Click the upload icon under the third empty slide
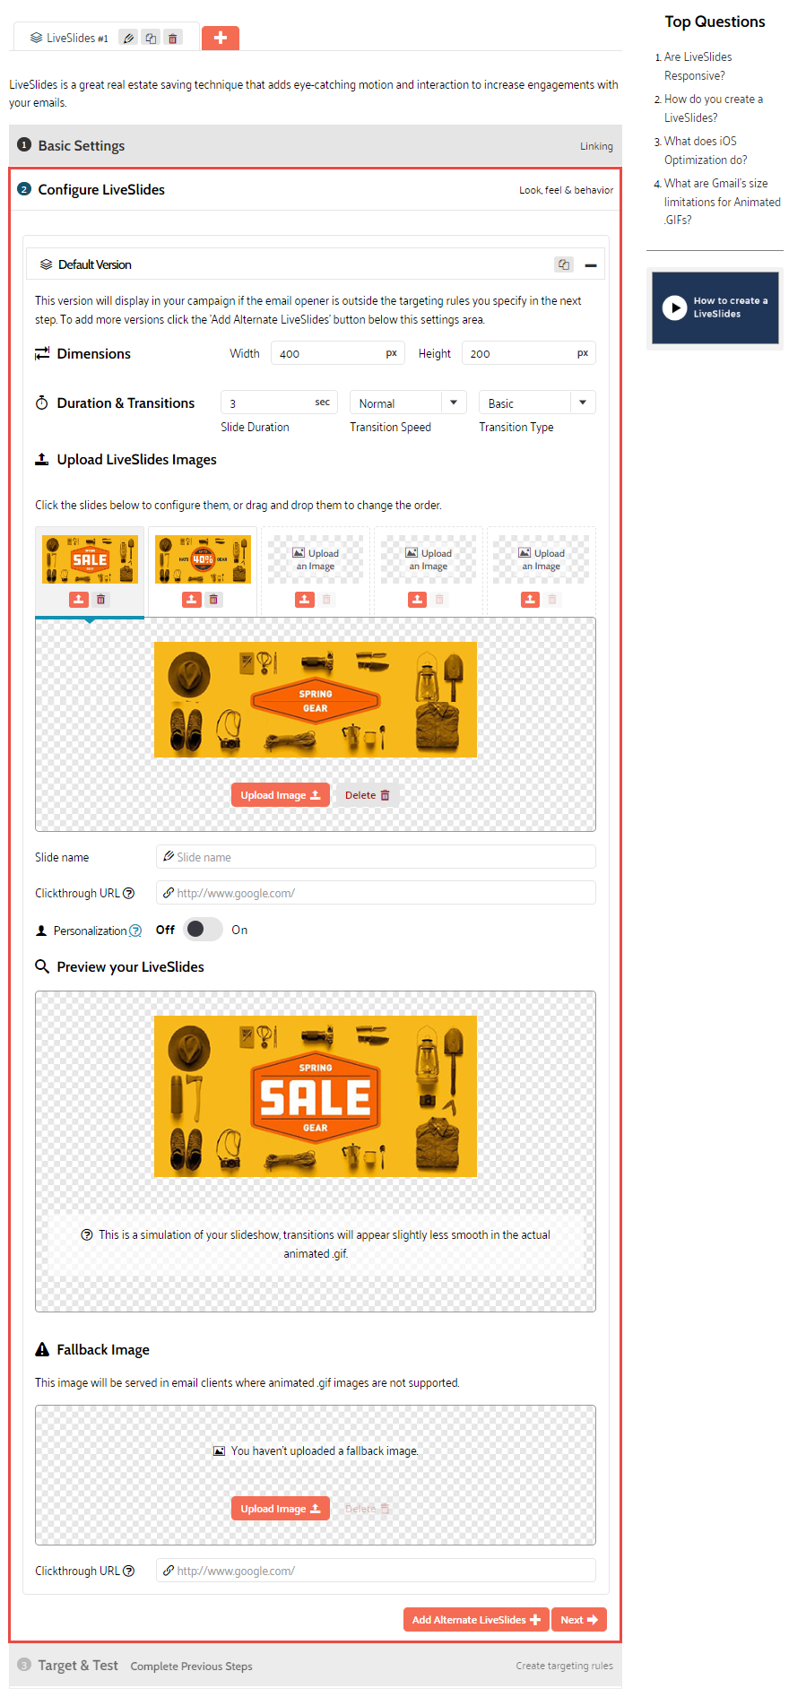 [x=305, y=599]
